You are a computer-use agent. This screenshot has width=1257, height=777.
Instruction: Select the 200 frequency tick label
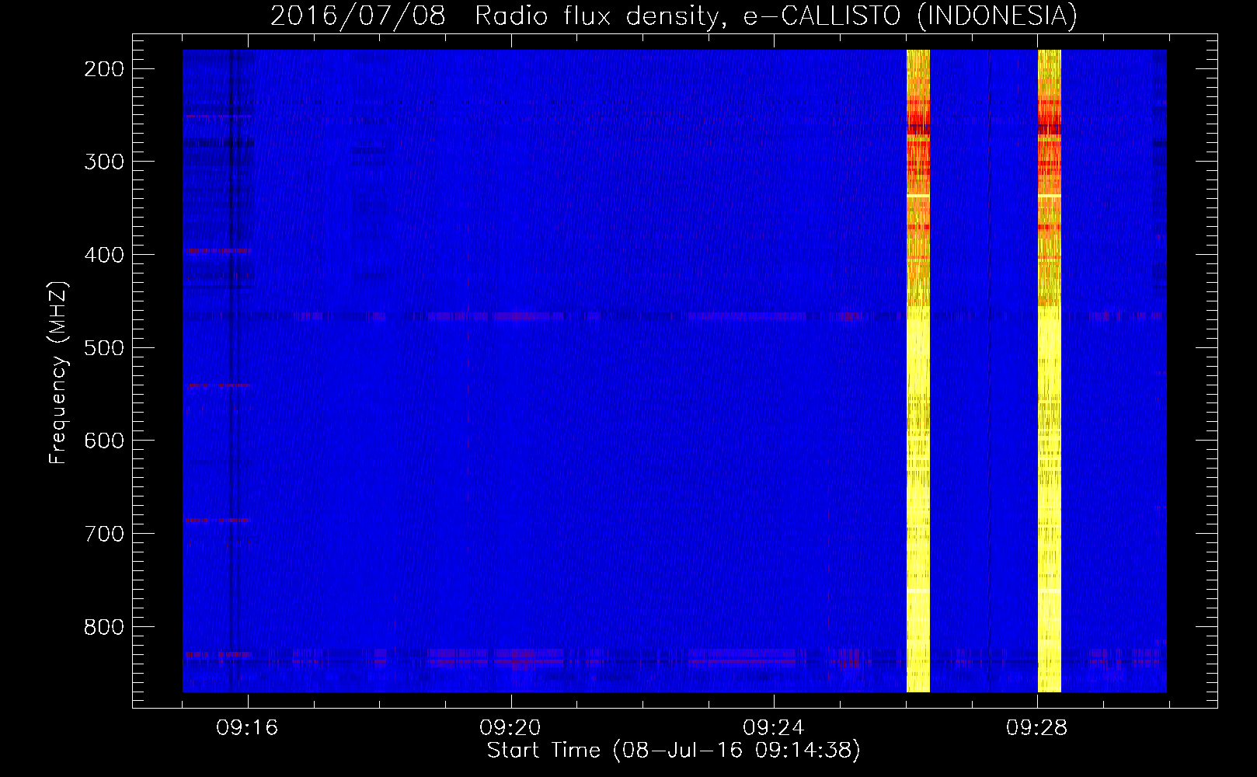click(x=104, y=69)
